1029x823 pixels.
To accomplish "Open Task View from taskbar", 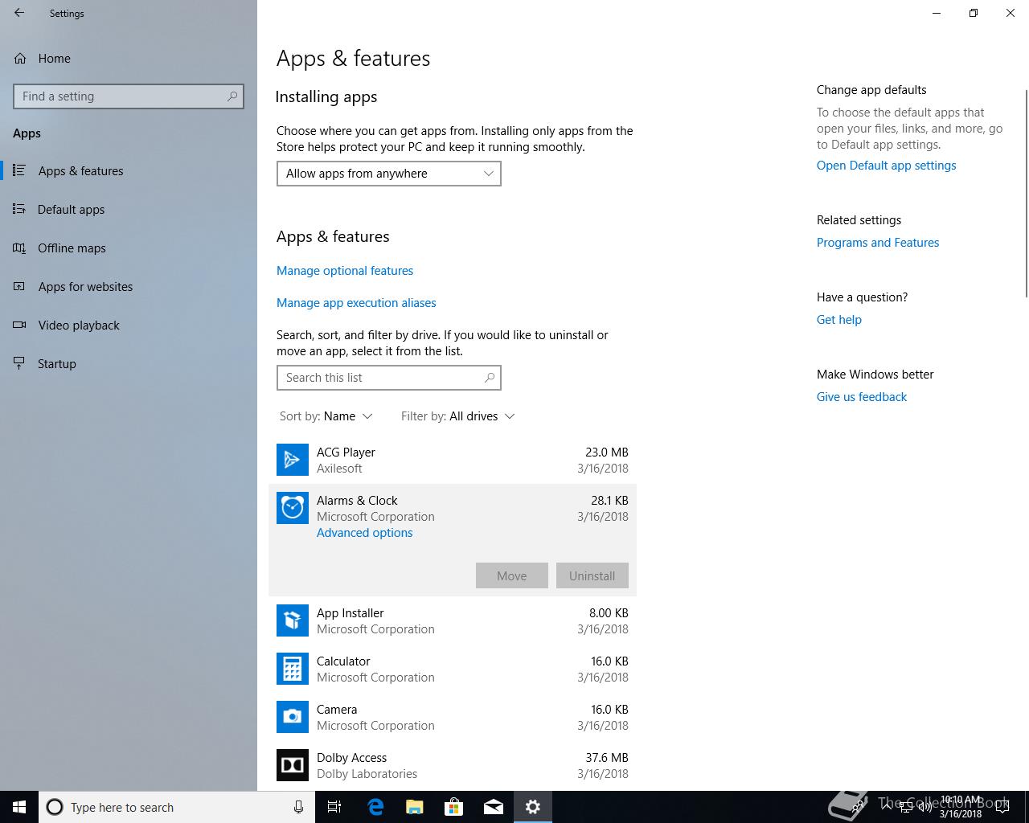I will coord(334,807).
